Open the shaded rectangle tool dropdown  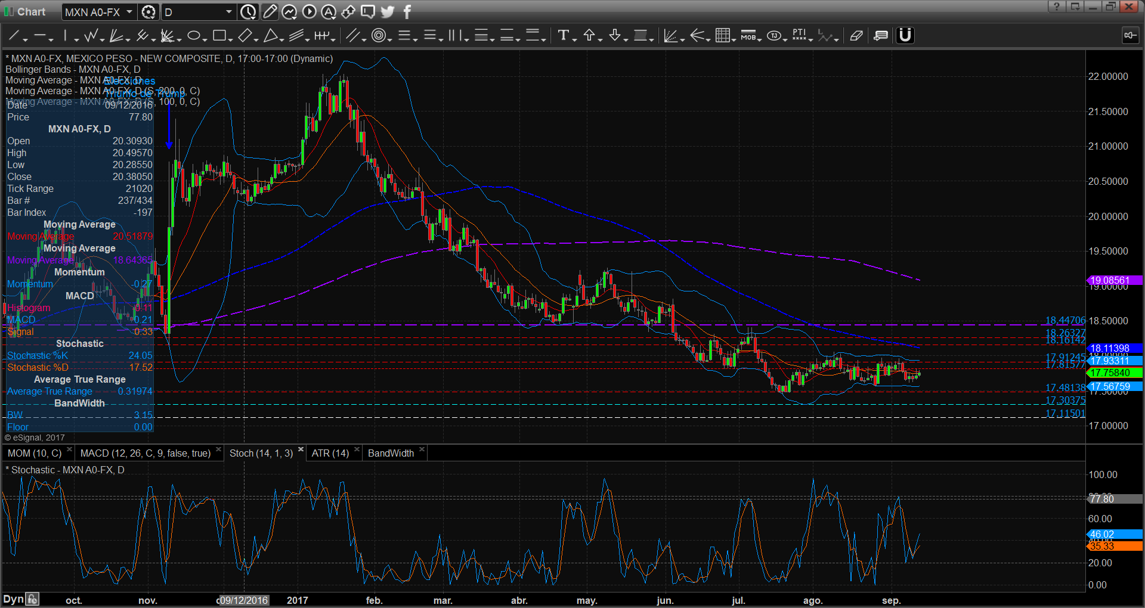[x=652, y=39]
